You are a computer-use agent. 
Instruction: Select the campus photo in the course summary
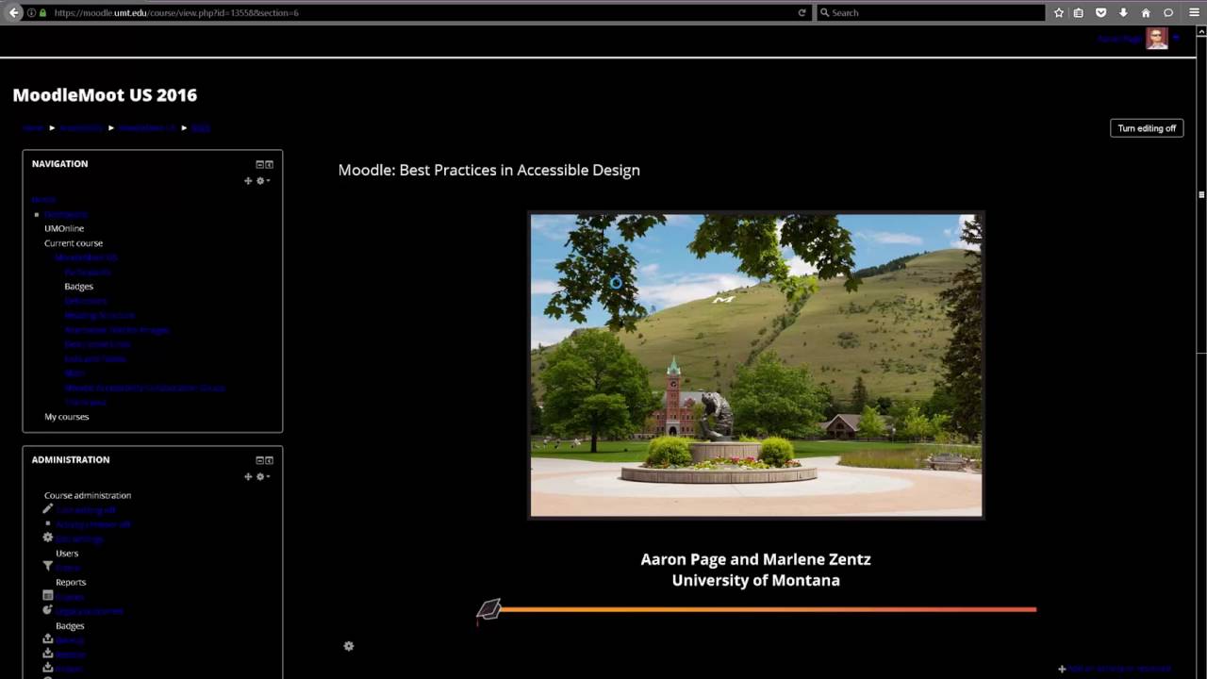[756, 365]
